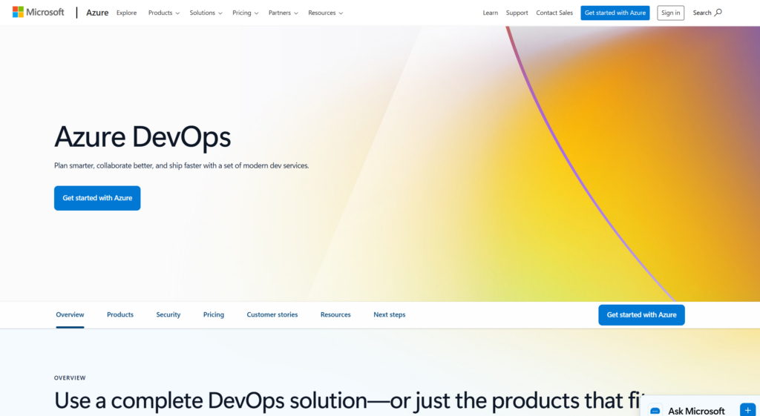Switch to the Security section tab
This screenshot has height=416, width=760.
point(168,314)
